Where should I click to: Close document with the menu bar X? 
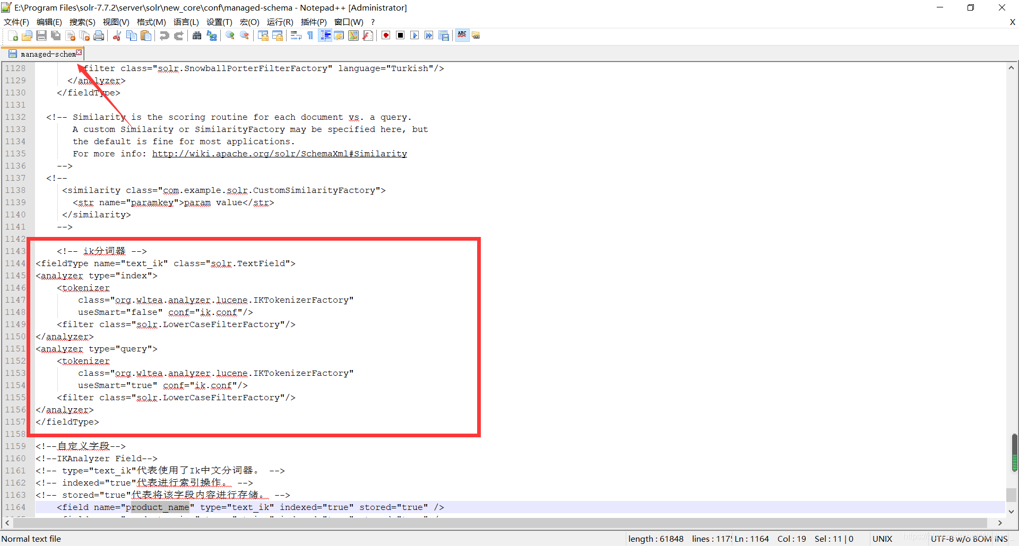1012,22
